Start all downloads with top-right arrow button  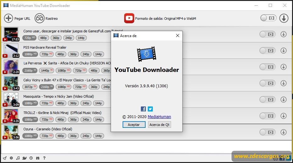tap(284, 18)
